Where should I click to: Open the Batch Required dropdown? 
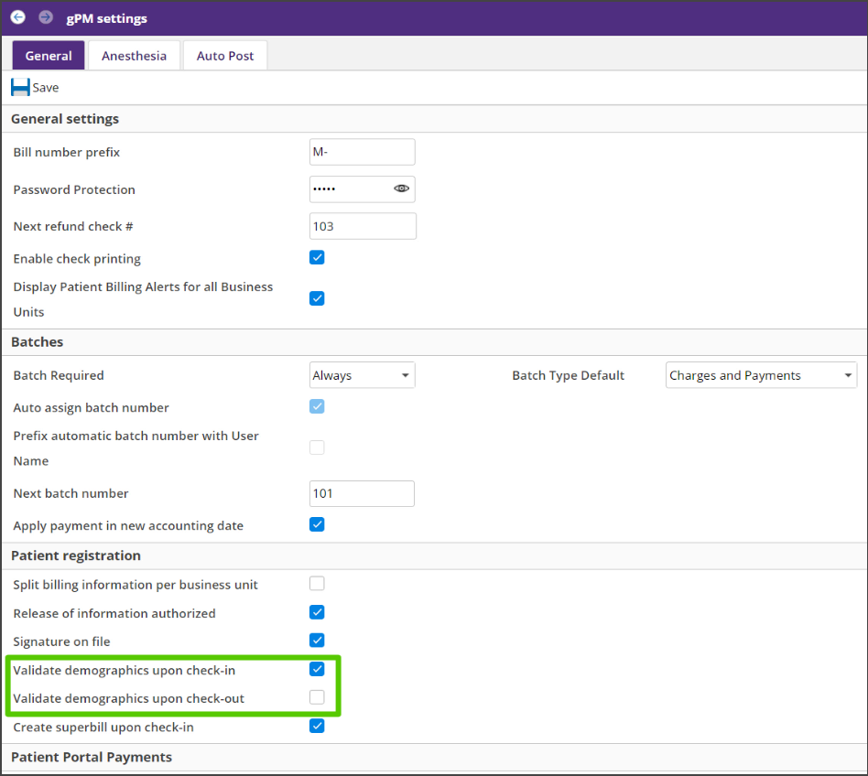coord(362,375)
